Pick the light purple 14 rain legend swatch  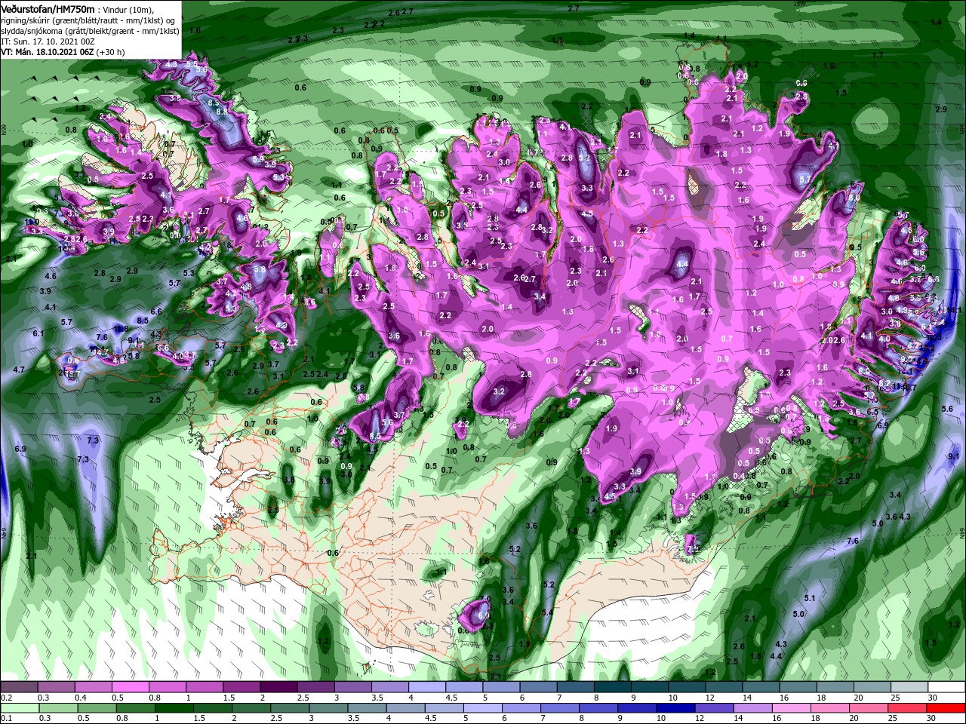(753, 708)
